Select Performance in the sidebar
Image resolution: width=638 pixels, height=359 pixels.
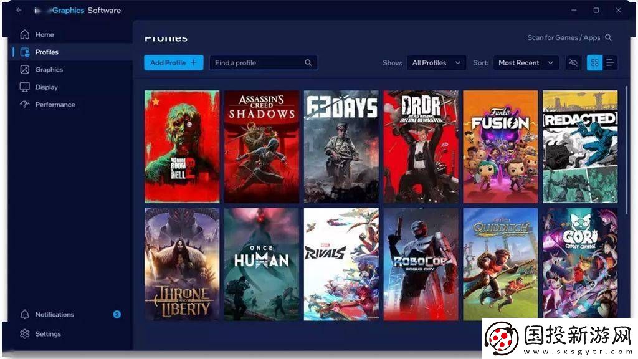[x=55, y=105]
